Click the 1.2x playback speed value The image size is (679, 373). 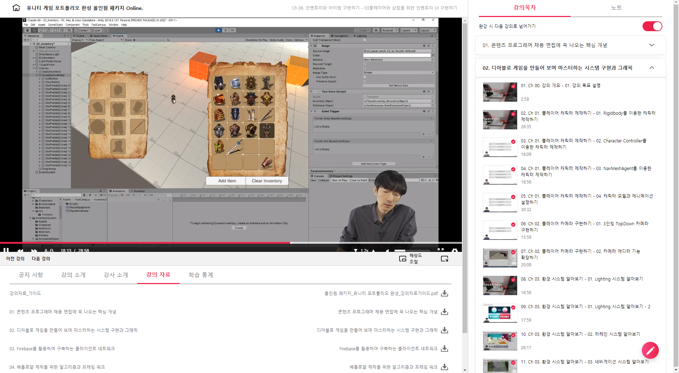coord(364,250)
